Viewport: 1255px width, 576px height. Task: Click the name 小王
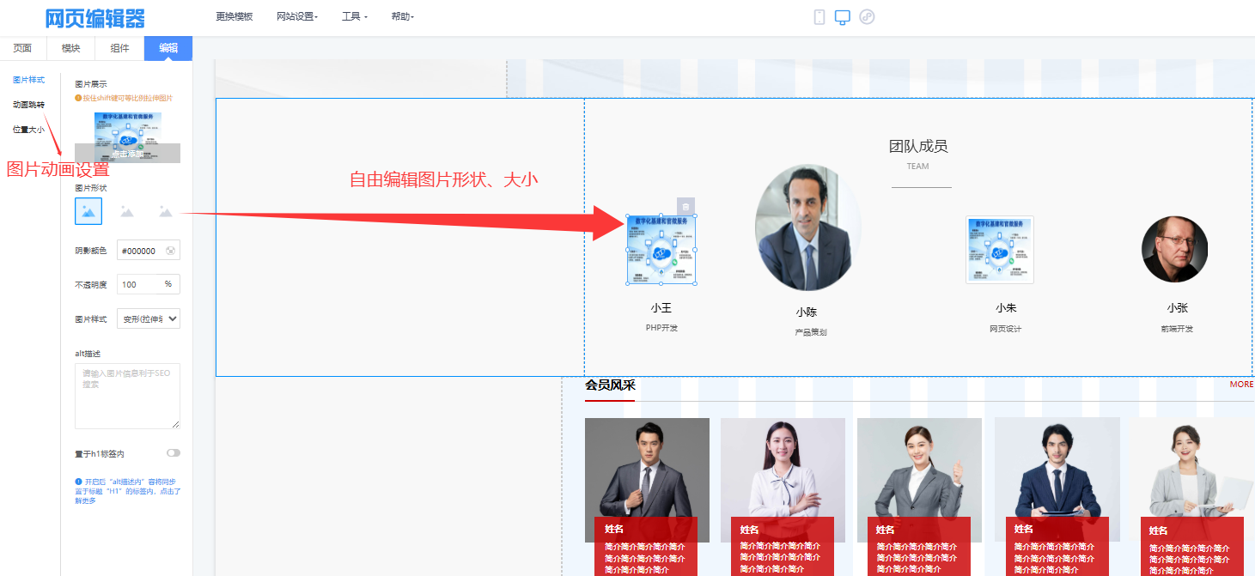[661, 308]
